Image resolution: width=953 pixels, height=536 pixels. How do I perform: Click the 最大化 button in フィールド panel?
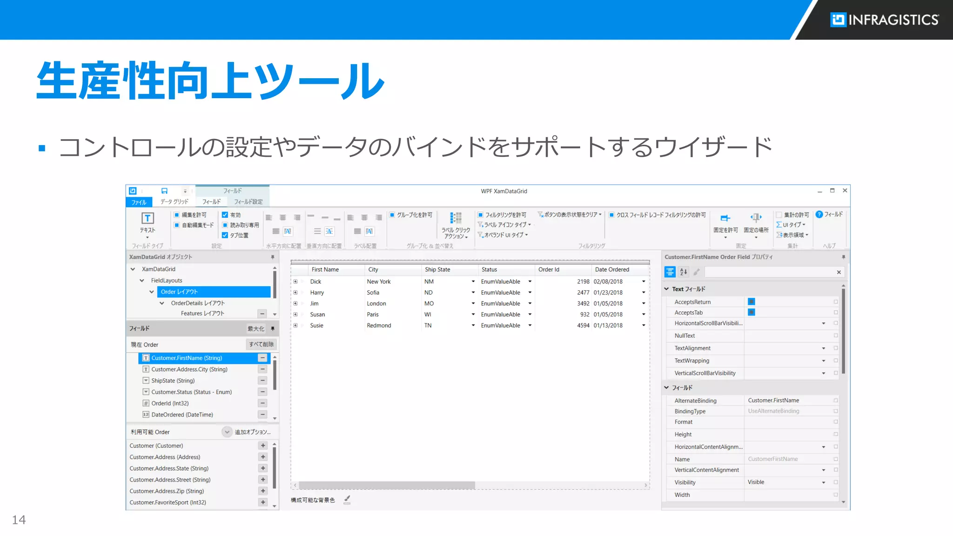pyautogui.click(x=256, y=328)
